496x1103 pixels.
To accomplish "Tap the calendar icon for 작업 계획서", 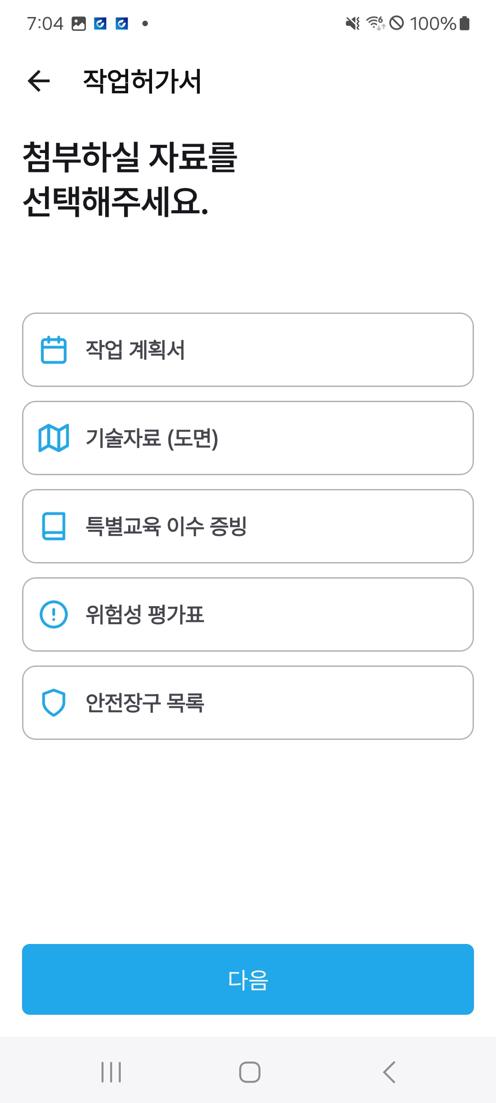I will 54,350.
